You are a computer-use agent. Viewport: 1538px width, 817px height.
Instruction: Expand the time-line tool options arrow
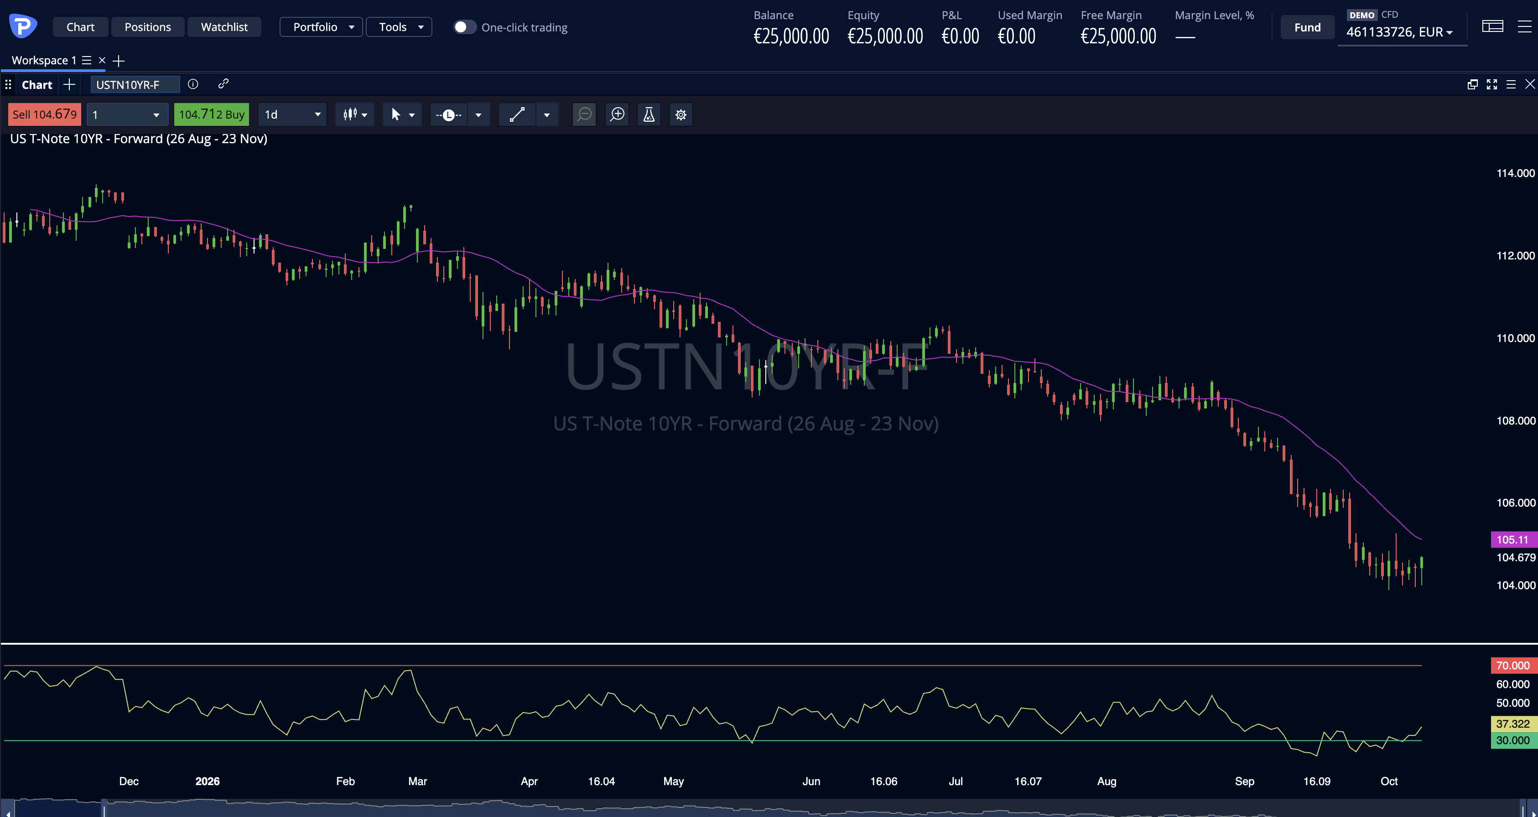478,114
